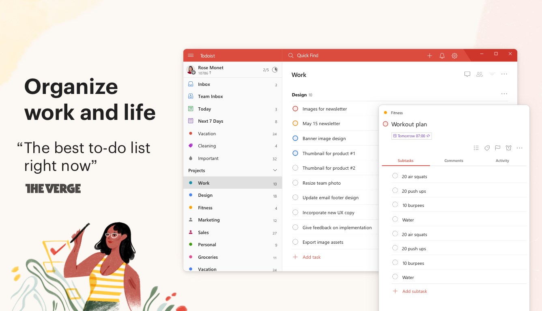Select the Fitness project in sidebar
This screenshot has width=542, height=311.
[232, 208]
